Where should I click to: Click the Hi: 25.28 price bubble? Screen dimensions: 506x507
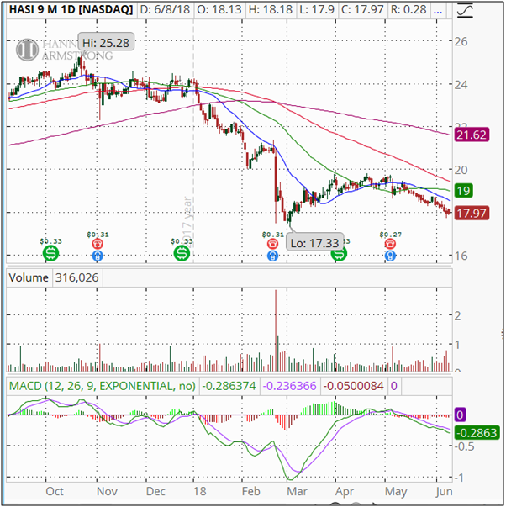click(x=106, y=42)
